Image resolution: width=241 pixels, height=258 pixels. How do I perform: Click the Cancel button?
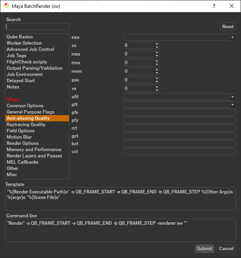click(226, 249)
